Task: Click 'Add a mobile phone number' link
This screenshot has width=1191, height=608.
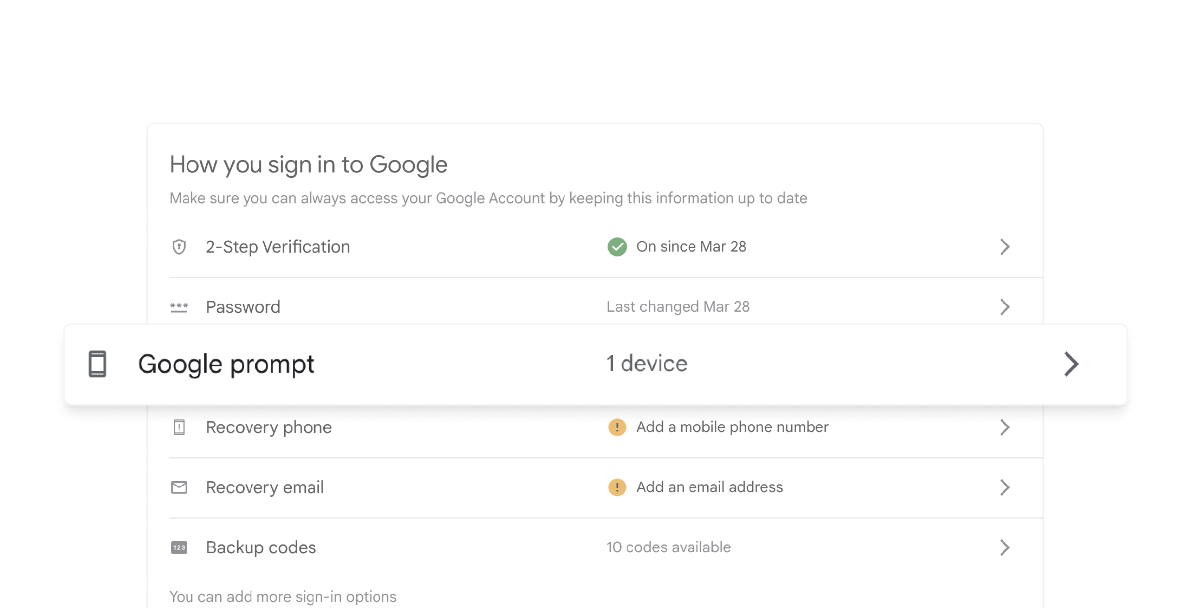Action: (732, 427)
